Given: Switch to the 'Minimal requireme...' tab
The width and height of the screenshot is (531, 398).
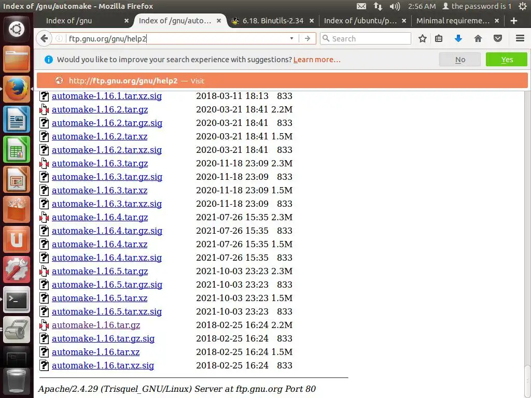Looking at the screenshot, I should (453, 21).
